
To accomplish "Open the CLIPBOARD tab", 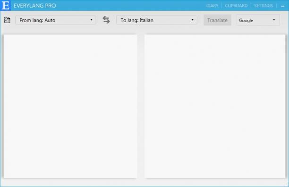I will point(236,6).
